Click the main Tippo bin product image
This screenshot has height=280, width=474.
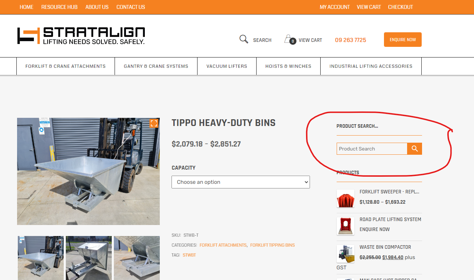[x=88, y=171]
